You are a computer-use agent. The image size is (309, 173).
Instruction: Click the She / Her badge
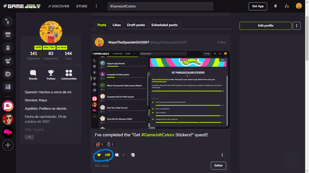tap(49, 48)
